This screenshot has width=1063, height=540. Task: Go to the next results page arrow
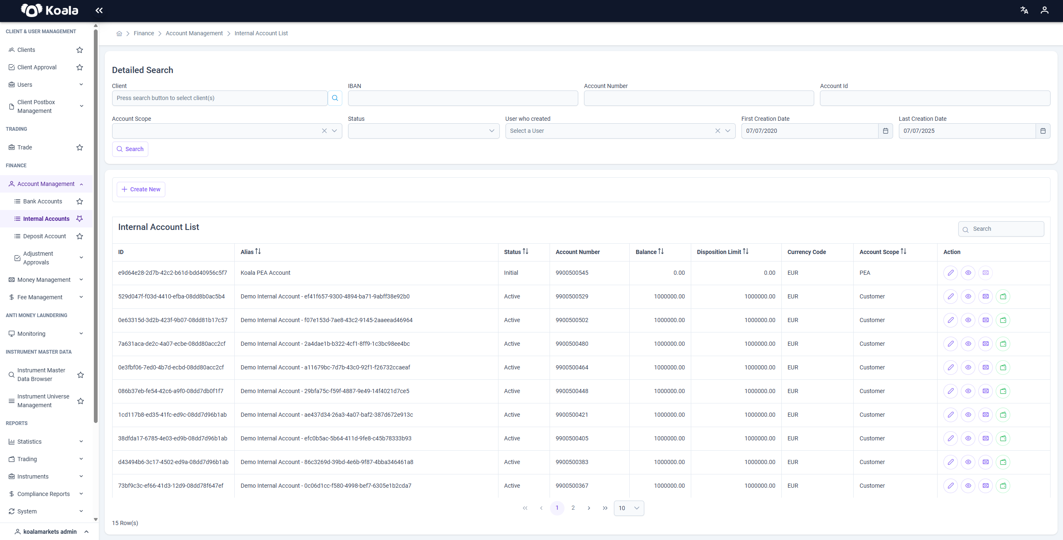tap(589, 508)
